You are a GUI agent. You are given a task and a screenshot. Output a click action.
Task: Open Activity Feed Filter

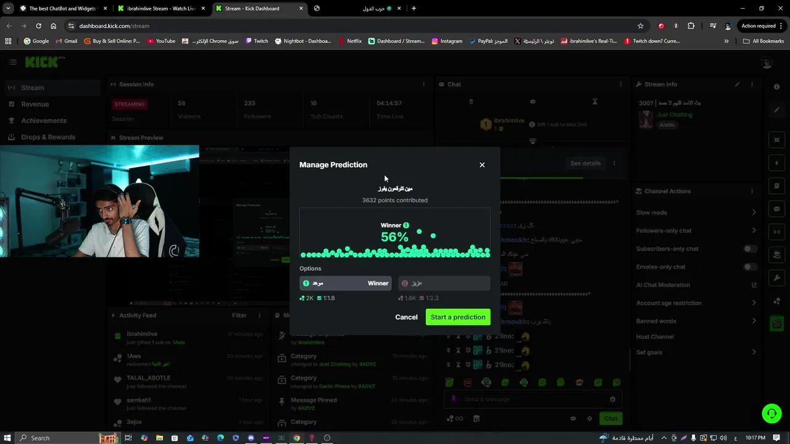pyautogui.click(x=239, y=315)
